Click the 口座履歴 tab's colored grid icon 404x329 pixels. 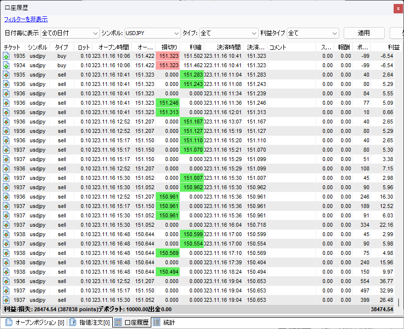[118, 323]
